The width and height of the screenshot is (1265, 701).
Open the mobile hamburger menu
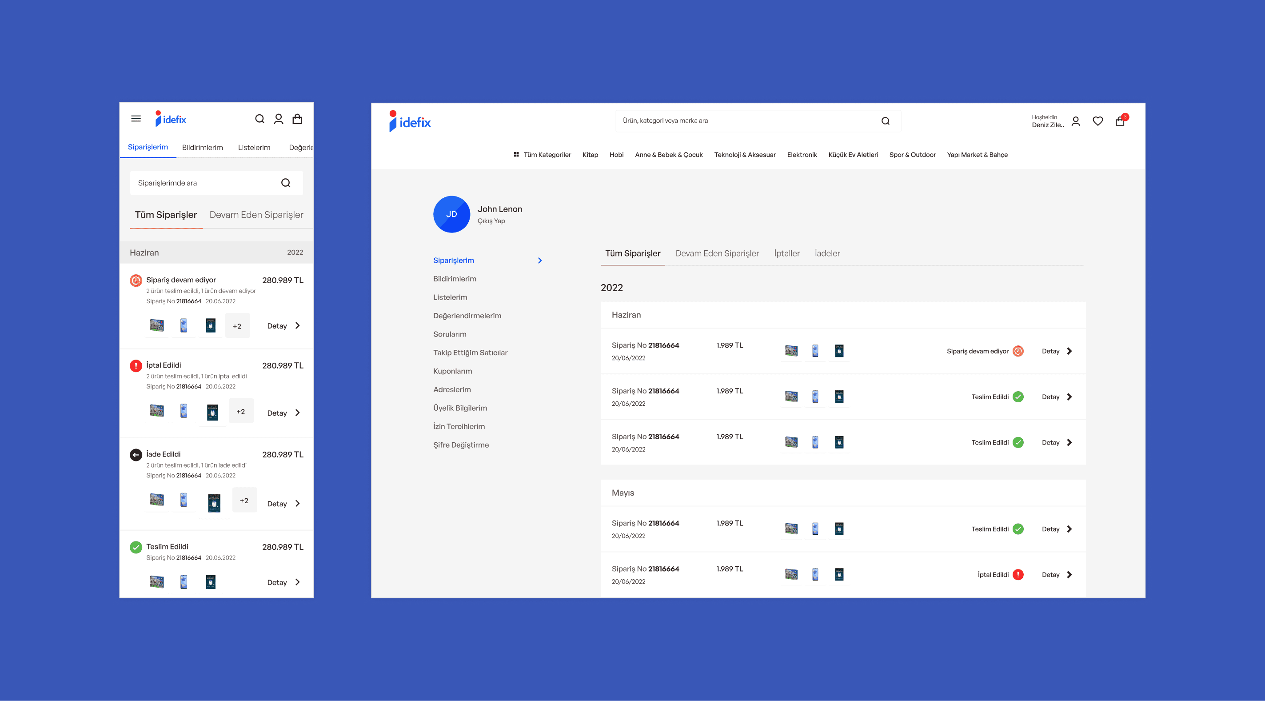coord(136,119)
